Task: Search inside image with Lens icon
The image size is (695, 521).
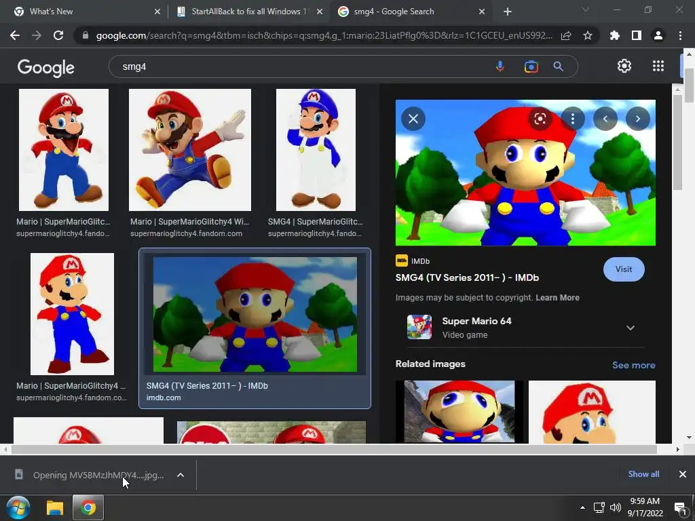Action: [540, 119]
